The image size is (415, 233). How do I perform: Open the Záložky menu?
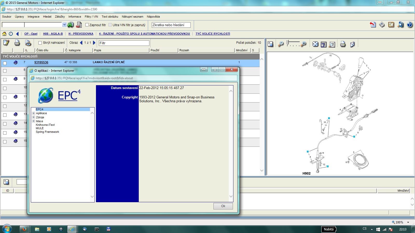point(60,17)
